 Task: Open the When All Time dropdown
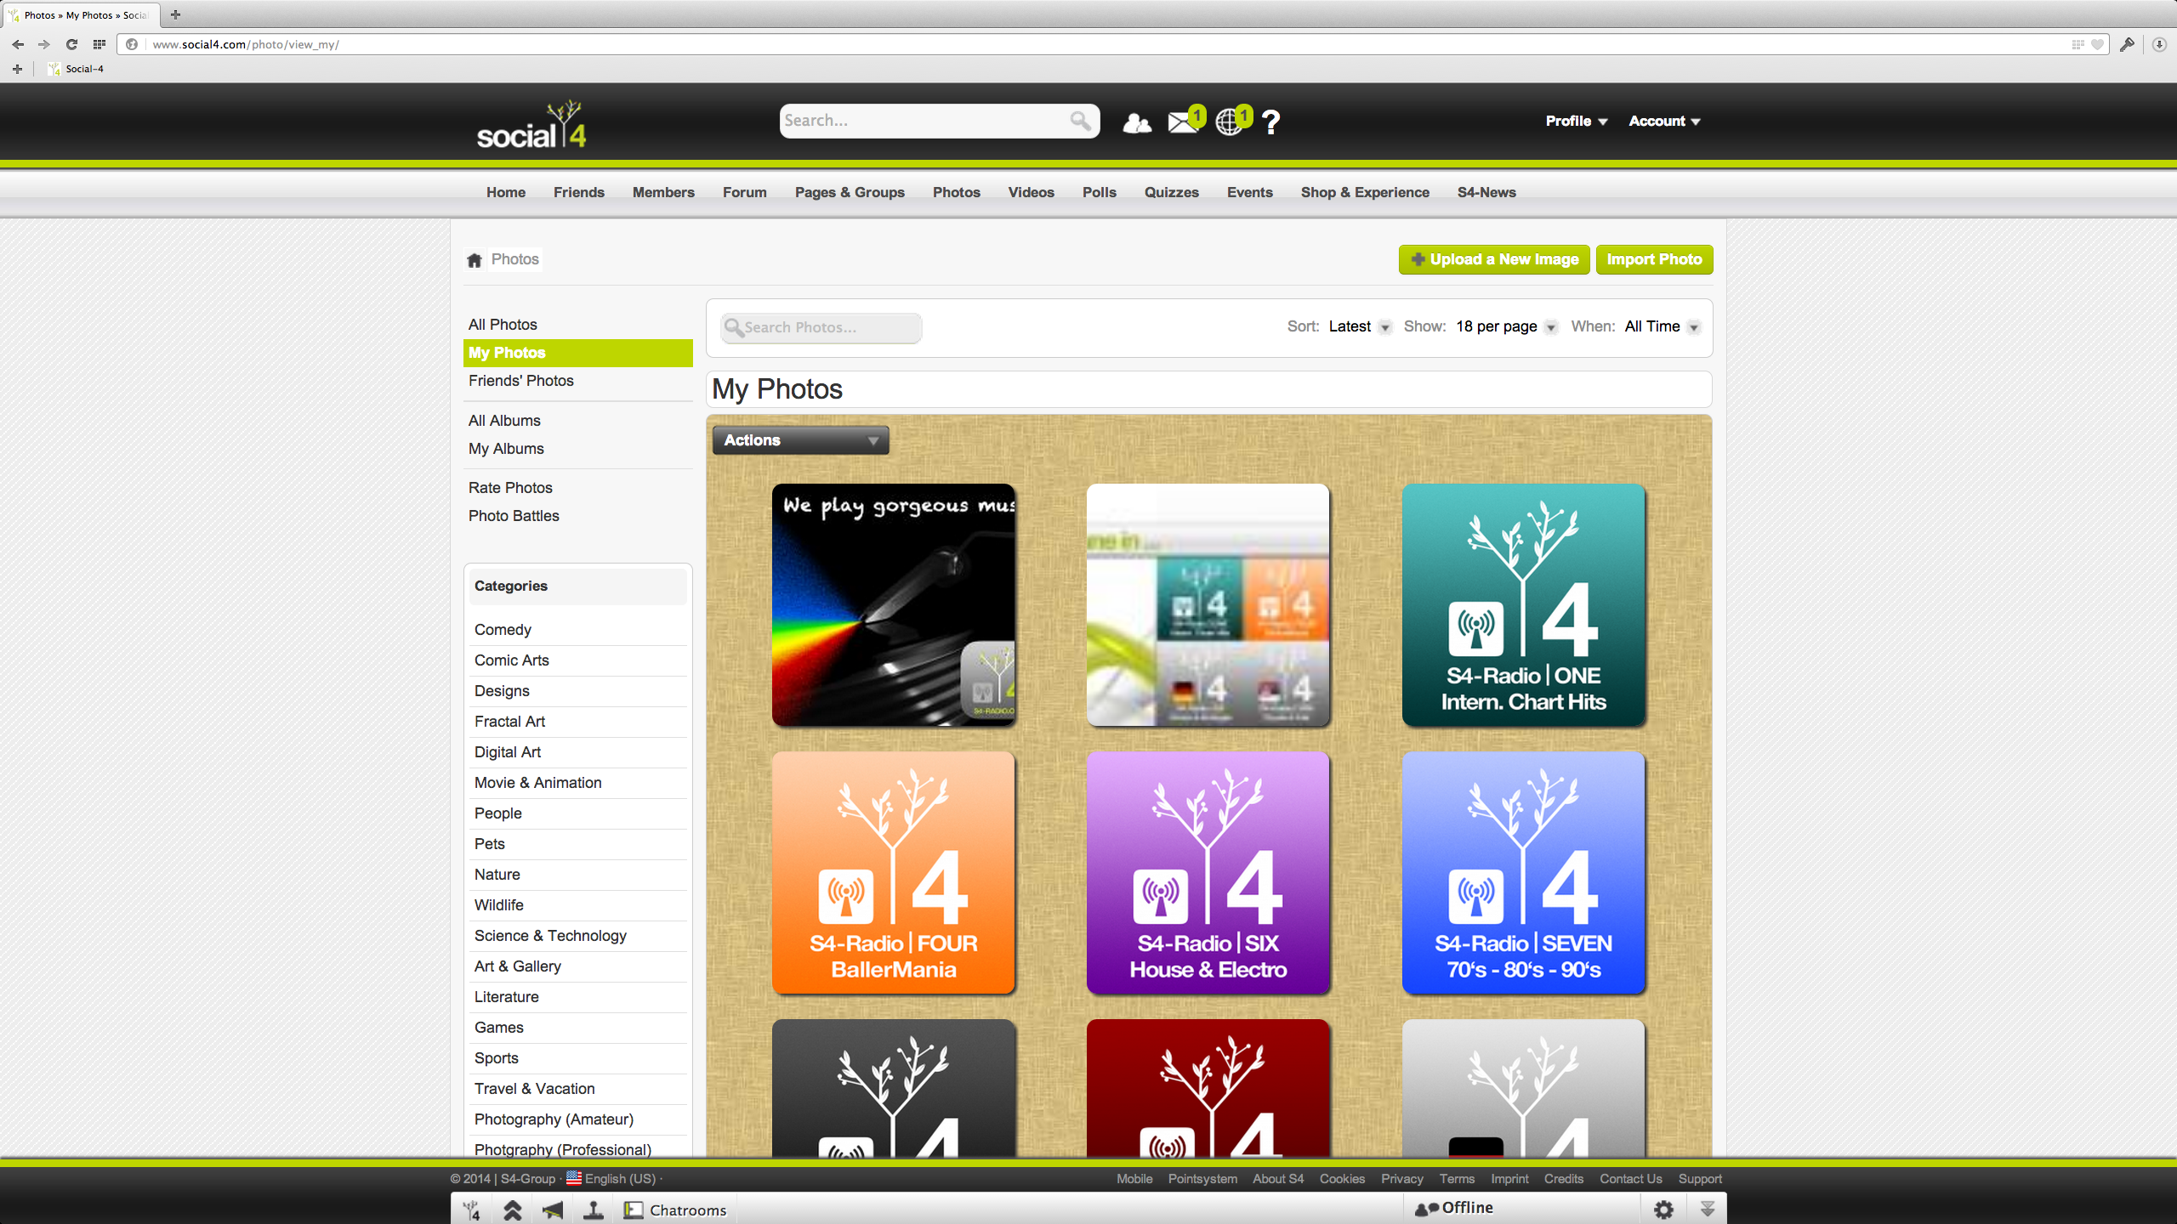point(1662,326)
